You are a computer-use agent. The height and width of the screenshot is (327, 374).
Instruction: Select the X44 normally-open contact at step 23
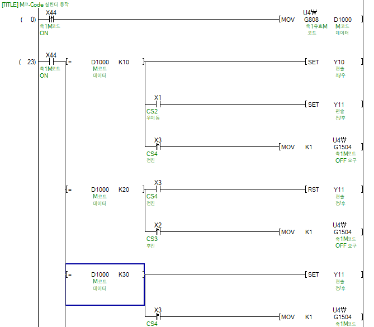(51, 62)
